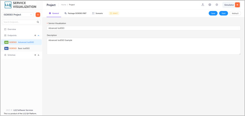
Task: Collapse the Endpoints section chevron
Action: click(x=38, y=35)
